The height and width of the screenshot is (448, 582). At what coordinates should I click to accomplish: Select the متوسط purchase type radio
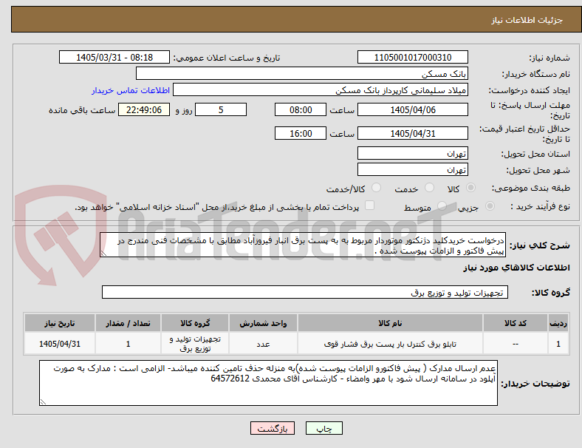click(x=442, y=206)
